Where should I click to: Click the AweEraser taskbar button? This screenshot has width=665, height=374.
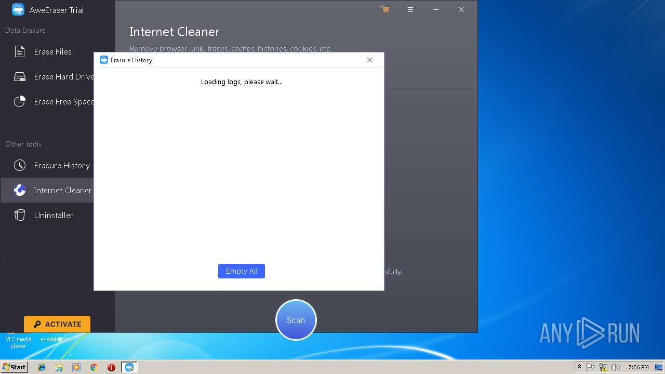pos(129,367)
